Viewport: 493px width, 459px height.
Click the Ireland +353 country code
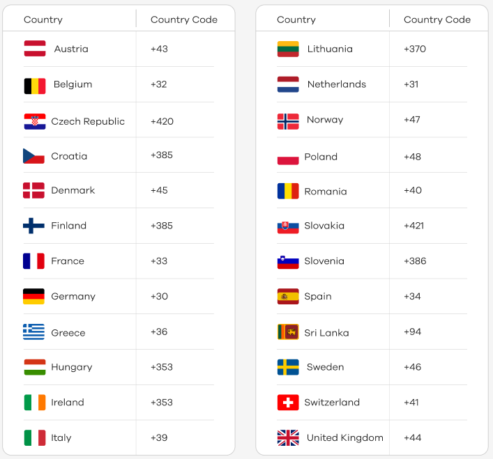[162, 403]
